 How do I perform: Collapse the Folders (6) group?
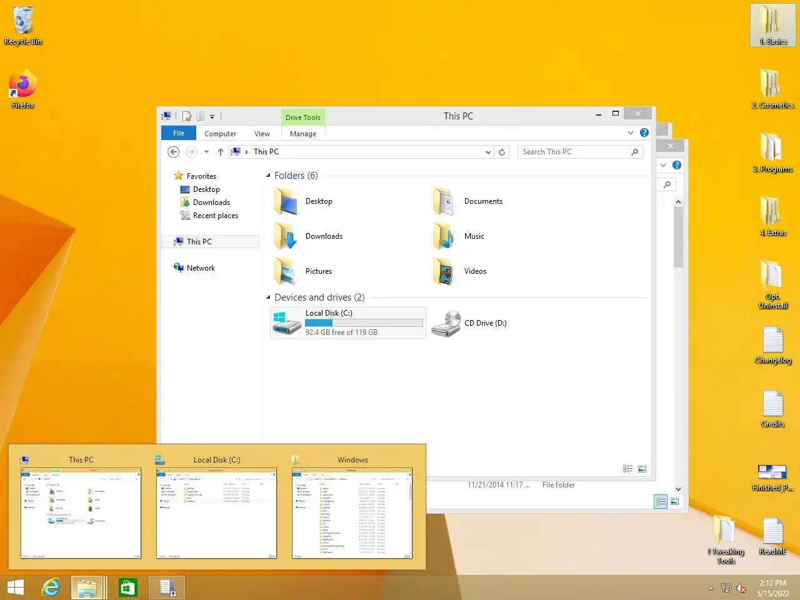tap(268, 176)
